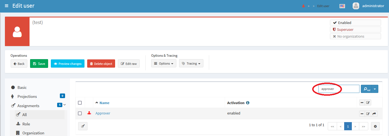The height and width of the screenshot is (136, 389).
Task: Open the Tracing dropdown
Action: [191, 64]
